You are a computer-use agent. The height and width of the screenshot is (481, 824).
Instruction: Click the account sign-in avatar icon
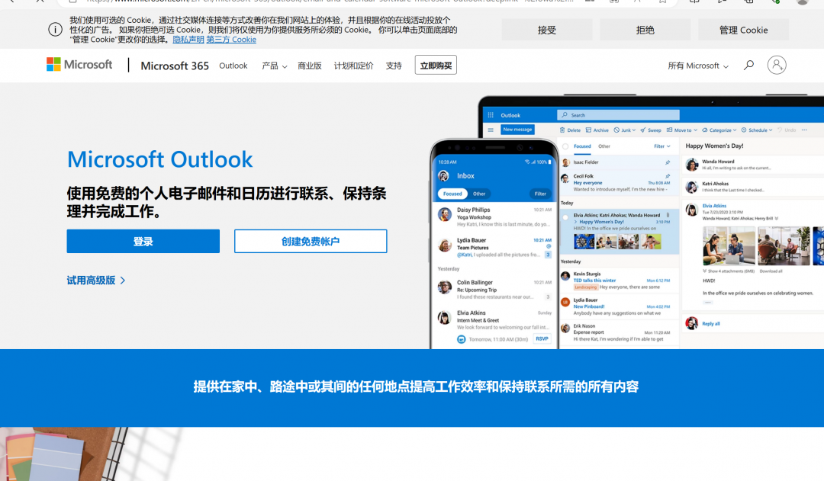coord(777,65)
